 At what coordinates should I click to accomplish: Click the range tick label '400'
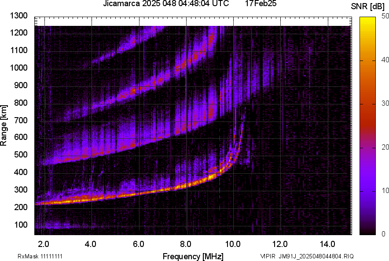21,172
